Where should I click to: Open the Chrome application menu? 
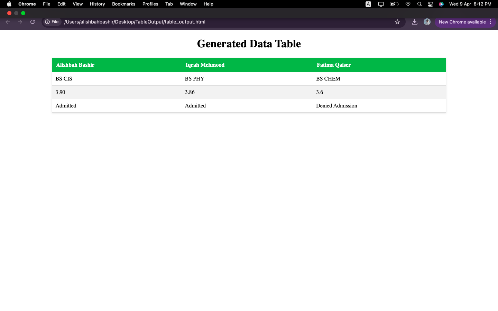(x=27, y=4)
